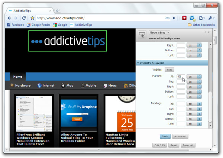Open the Margins Left px unit dropdown

[194, 97]
